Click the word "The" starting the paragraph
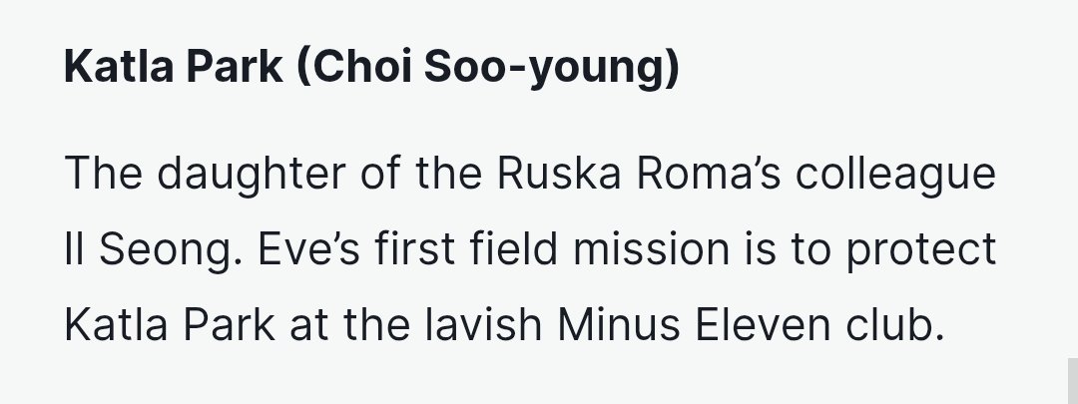 100,176
